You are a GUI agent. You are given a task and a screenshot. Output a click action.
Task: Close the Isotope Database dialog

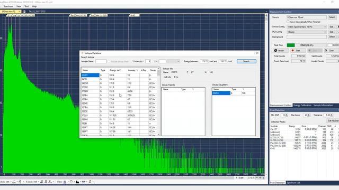point(257,53)
